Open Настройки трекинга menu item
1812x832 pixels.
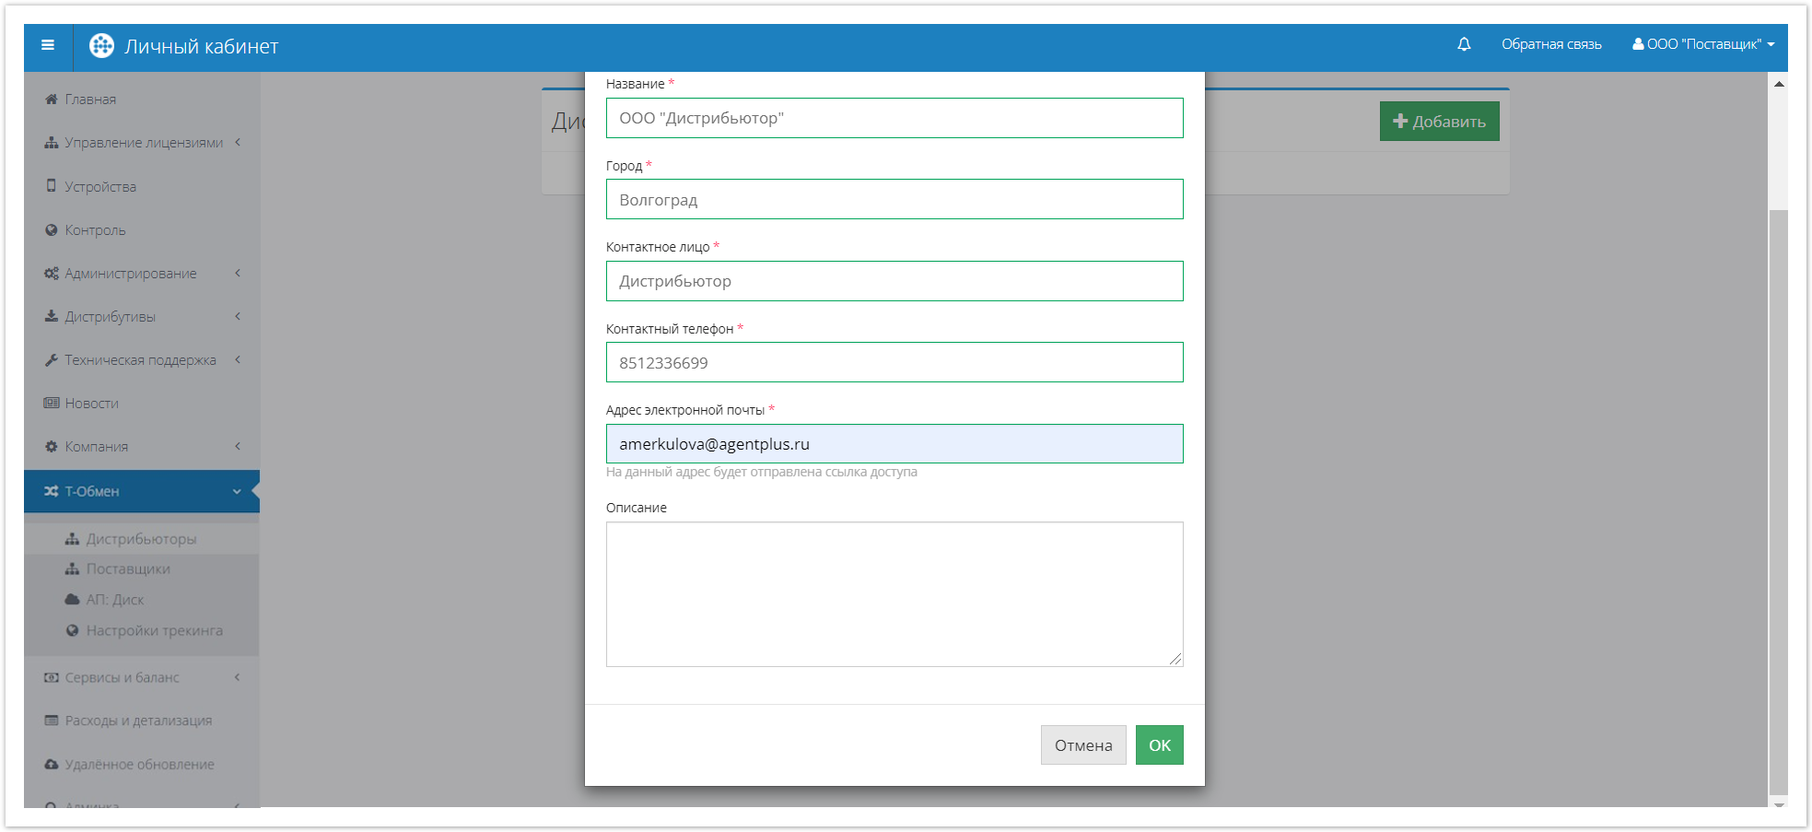click(154, 631)
